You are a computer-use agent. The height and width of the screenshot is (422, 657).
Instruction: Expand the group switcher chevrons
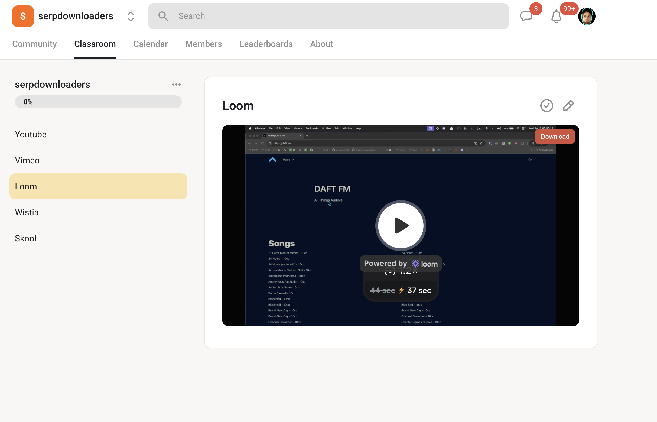point(131,17)
